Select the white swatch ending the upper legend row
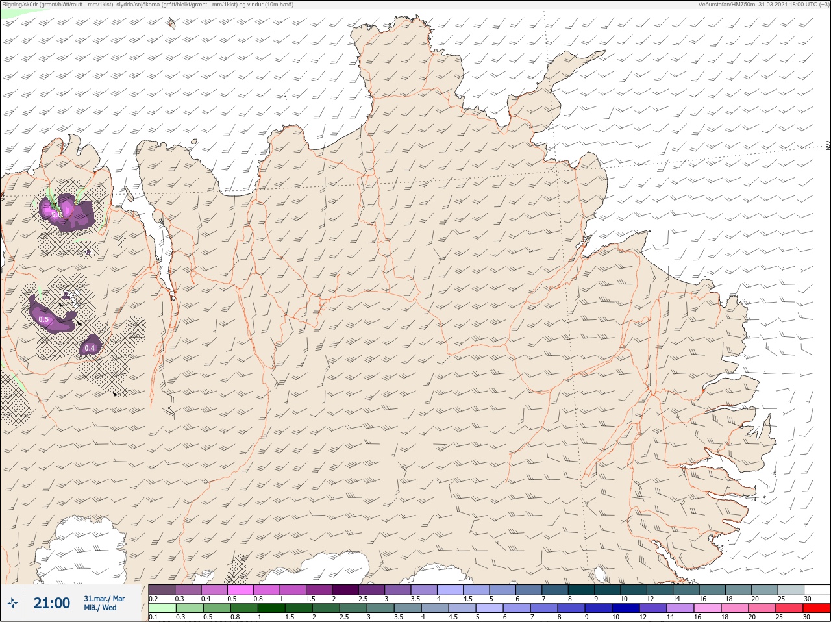Screen dimensions: 831x622 [817, 590]
